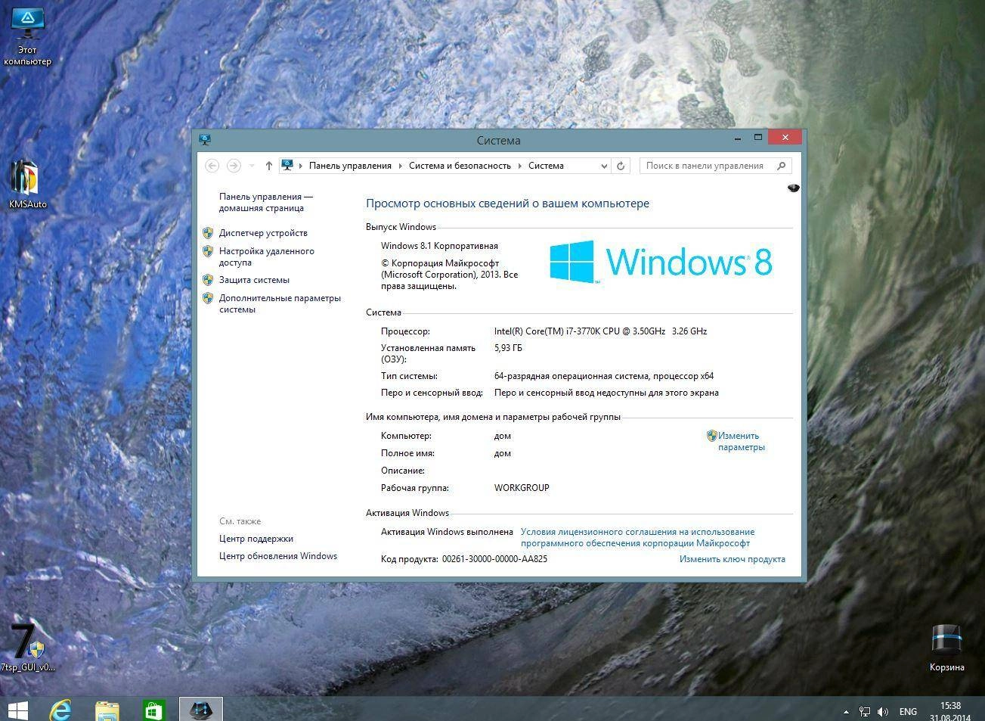Go back with the Back arrow
This screenshot has width=985, height=721.
point(212,166)
